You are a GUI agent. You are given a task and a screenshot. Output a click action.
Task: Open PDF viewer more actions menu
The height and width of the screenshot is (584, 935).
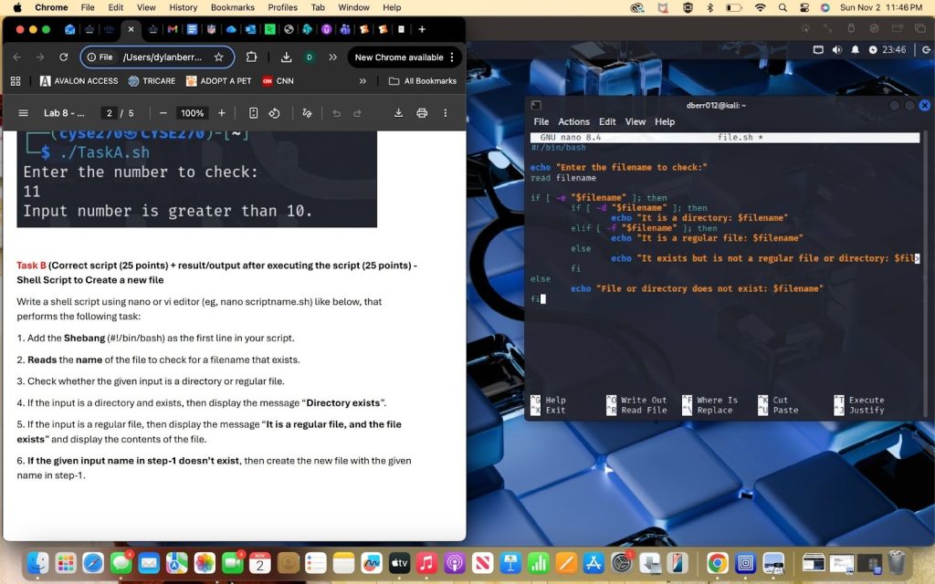[x=446, y=113]
